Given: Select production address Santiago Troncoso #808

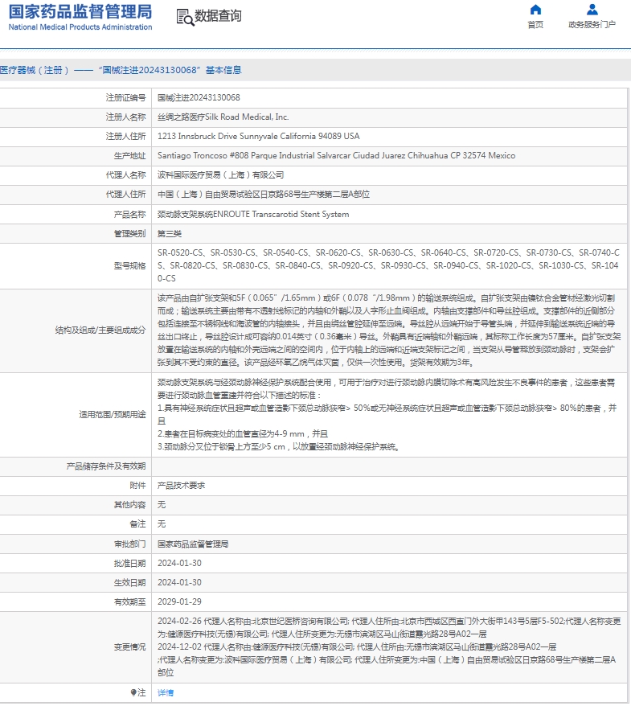Looking at the screenshot, I should coord(336,156).
